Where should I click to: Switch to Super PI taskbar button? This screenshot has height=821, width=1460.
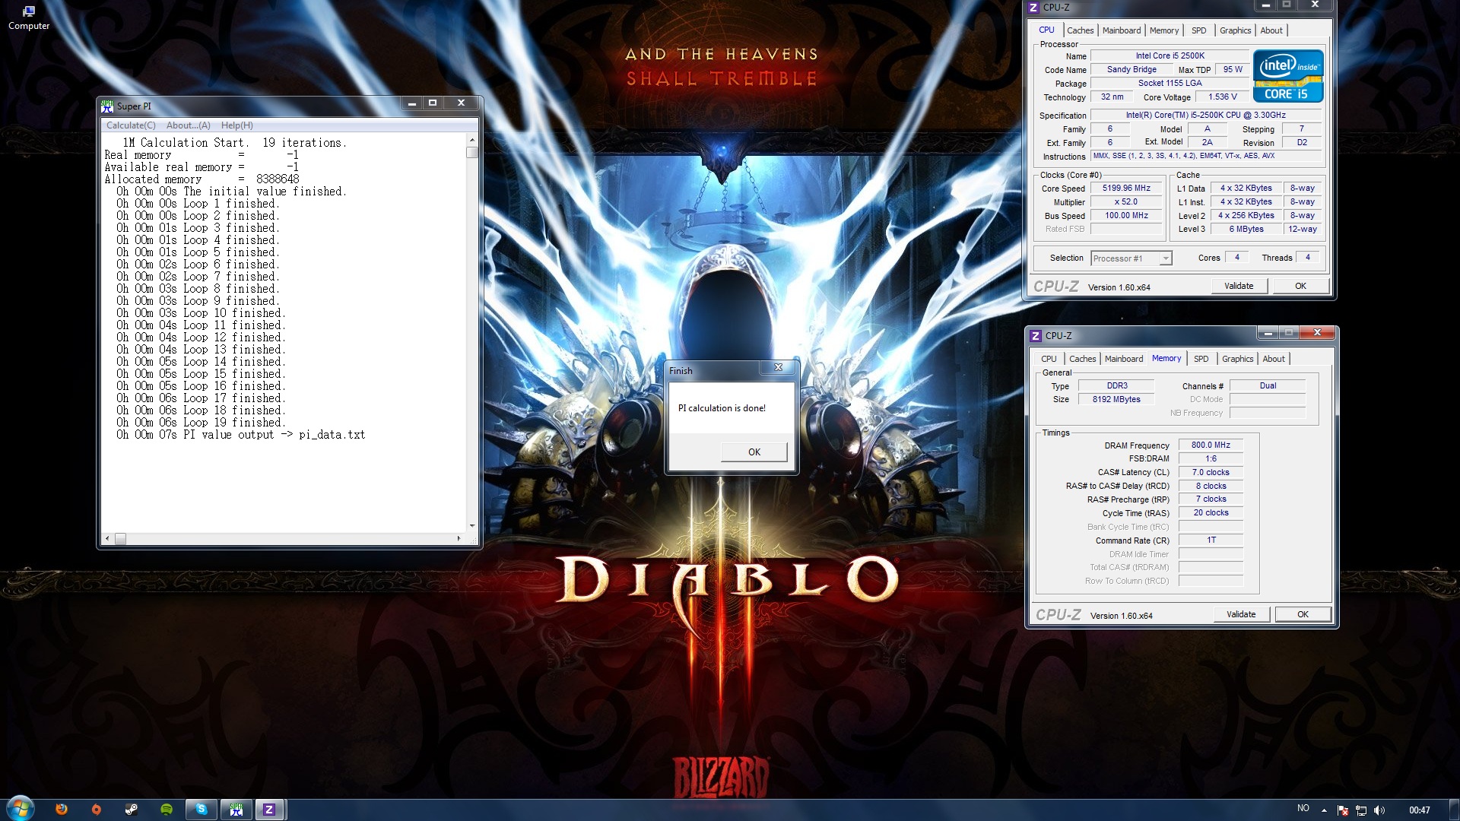pyautogui.click(x=236, y=810)
